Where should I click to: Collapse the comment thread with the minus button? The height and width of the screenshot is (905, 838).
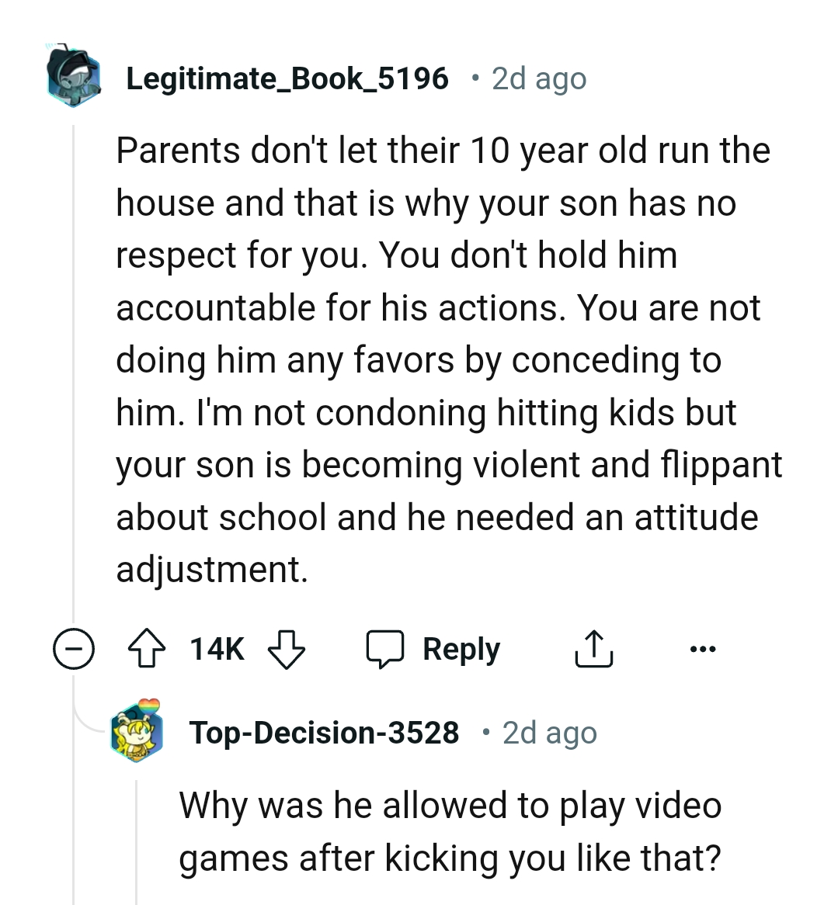click(74, 650)
